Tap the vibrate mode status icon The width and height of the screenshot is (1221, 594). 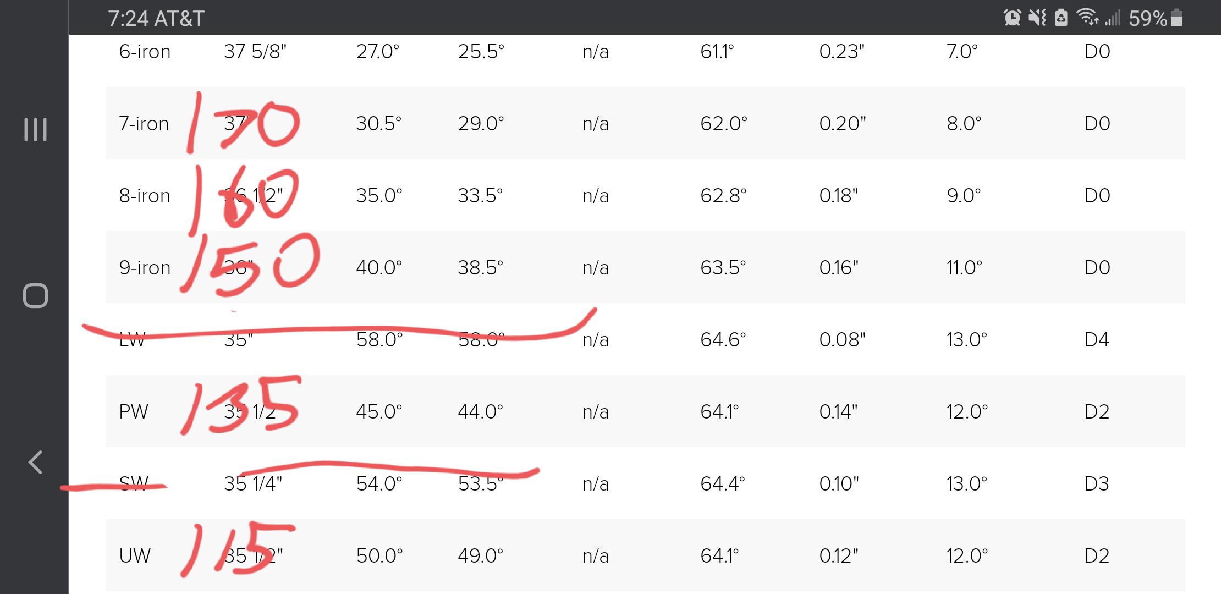[1036, 18]
